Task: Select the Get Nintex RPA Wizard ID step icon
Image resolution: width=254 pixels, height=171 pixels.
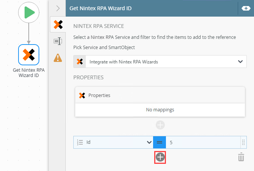Action: [x=29, y=55]
